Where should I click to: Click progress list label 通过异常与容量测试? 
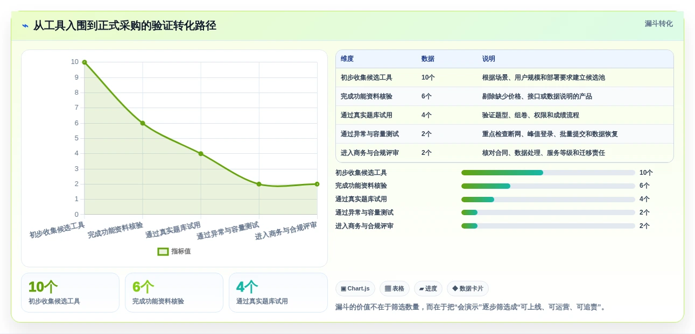coord(364,212)
